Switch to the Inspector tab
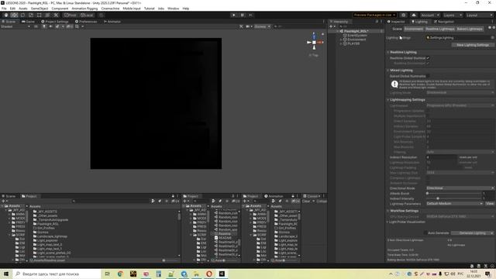This screenshot has height=279, width=496. point(396,22)
